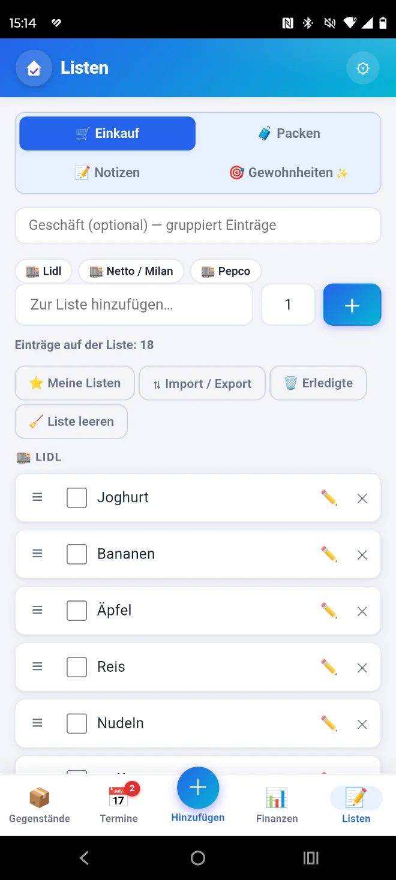Open Termine calendar with badge
Screen dimensions: 396x880
(x=119, y=805)
